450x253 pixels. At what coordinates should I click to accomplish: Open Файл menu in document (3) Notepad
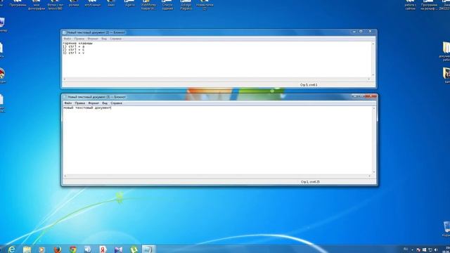[68, 103]
